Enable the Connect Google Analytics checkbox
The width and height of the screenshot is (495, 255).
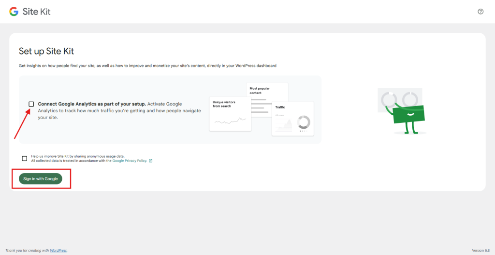point(31,104)
